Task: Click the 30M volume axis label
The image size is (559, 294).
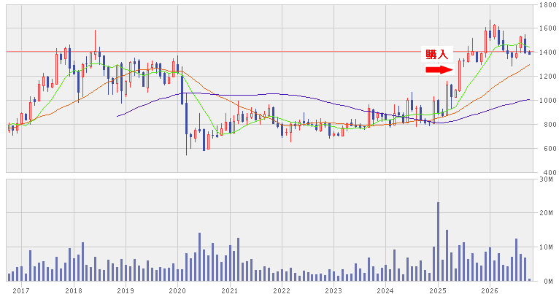Action: pos(547,179)
